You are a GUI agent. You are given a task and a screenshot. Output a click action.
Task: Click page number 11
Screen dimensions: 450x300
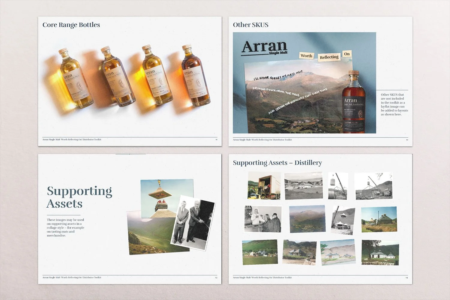(x=216, y=139)
